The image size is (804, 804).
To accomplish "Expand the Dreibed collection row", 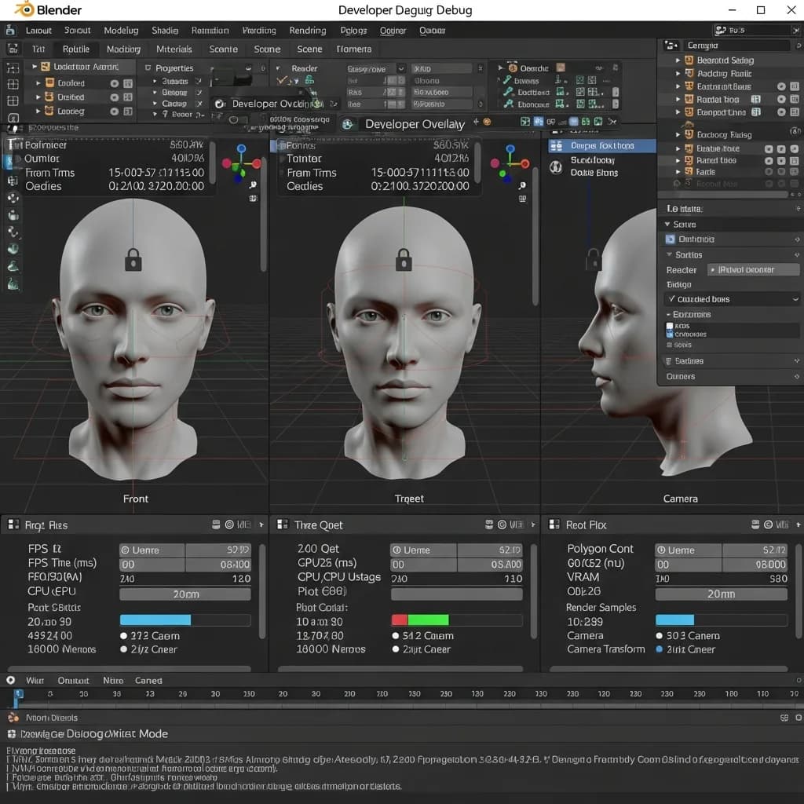I will (x=38, y=97).
